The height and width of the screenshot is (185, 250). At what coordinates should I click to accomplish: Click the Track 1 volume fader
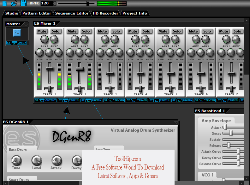[50, 69]
